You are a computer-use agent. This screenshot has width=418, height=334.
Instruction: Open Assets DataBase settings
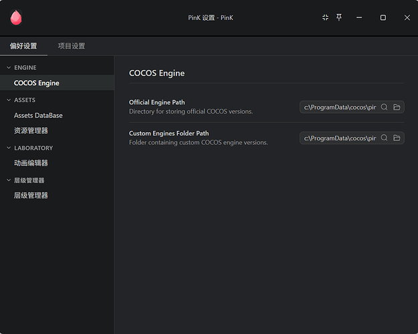click(57, 116)
